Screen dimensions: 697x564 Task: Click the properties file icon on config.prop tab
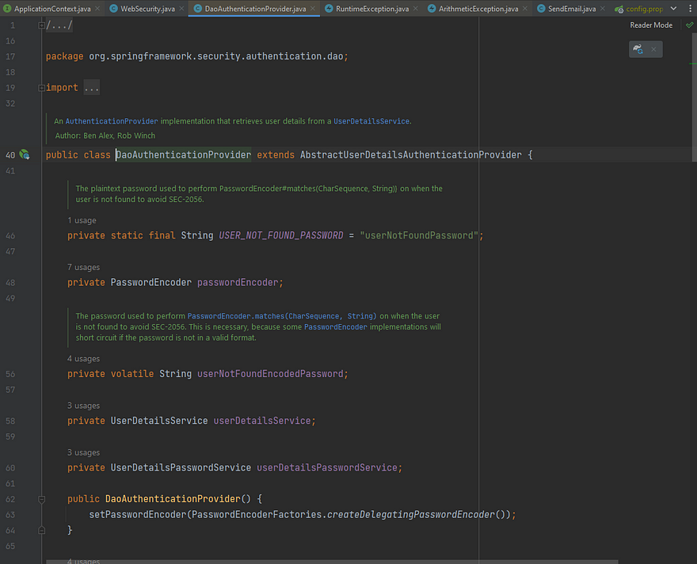(x=620, y=8)
